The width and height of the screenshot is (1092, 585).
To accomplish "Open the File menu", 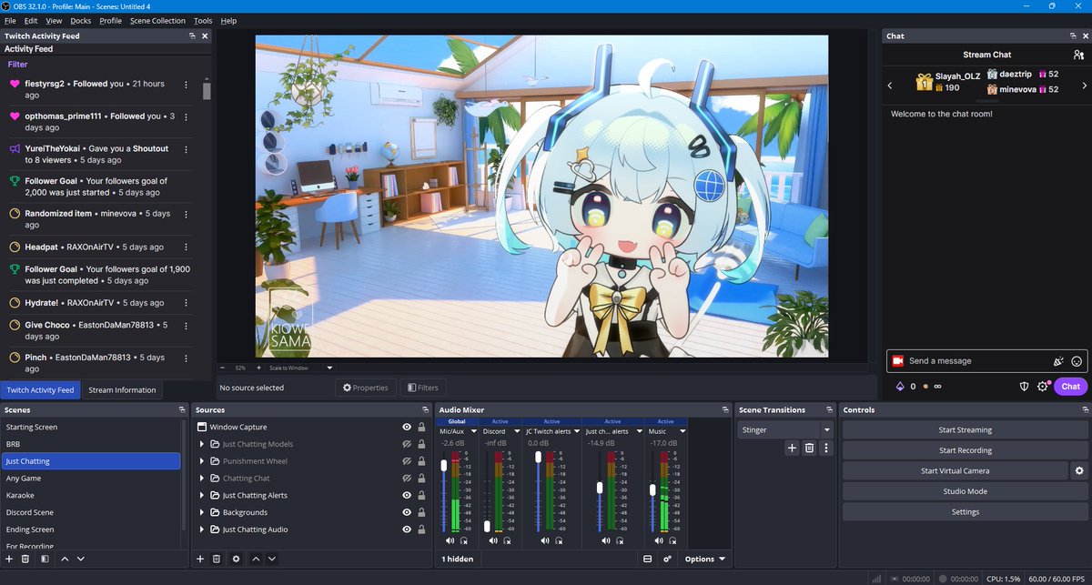I will (x=10, y=20).
